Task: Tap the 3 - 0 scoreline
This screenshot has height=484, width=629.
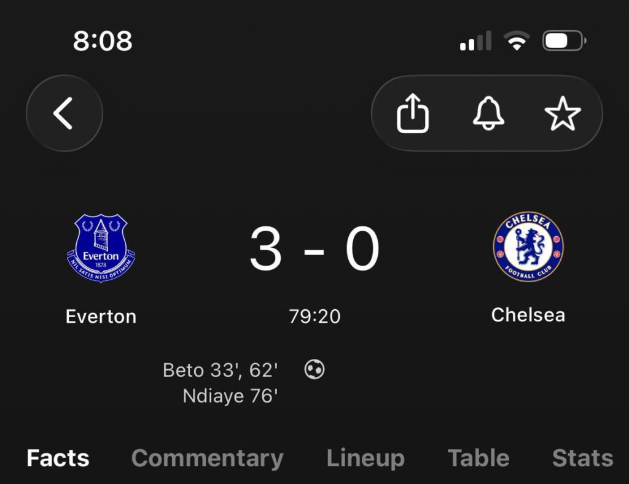Action: click(315, 247)
